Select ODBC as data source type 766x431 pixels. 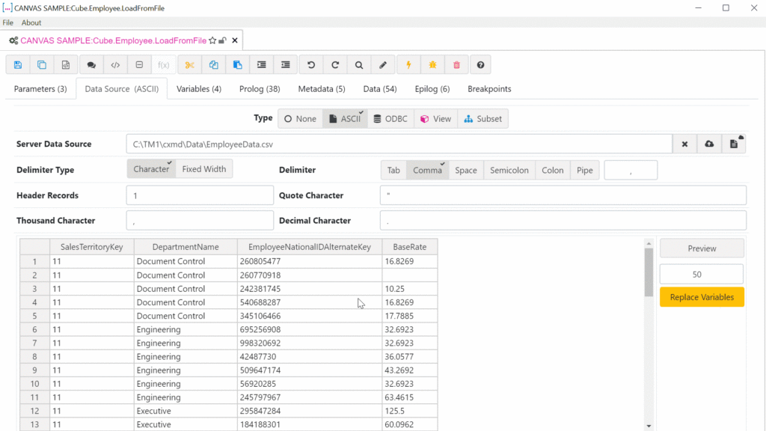(x=390, y=118)
